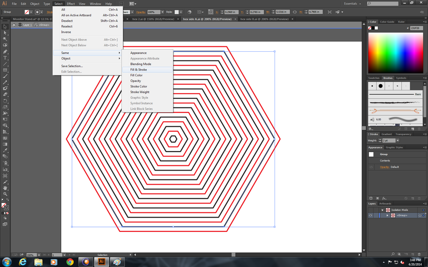The width and height of the screenshot is (428, 267).
Task: Delete selection with Layers panel trash icon
Action: [x=420, y=254]
